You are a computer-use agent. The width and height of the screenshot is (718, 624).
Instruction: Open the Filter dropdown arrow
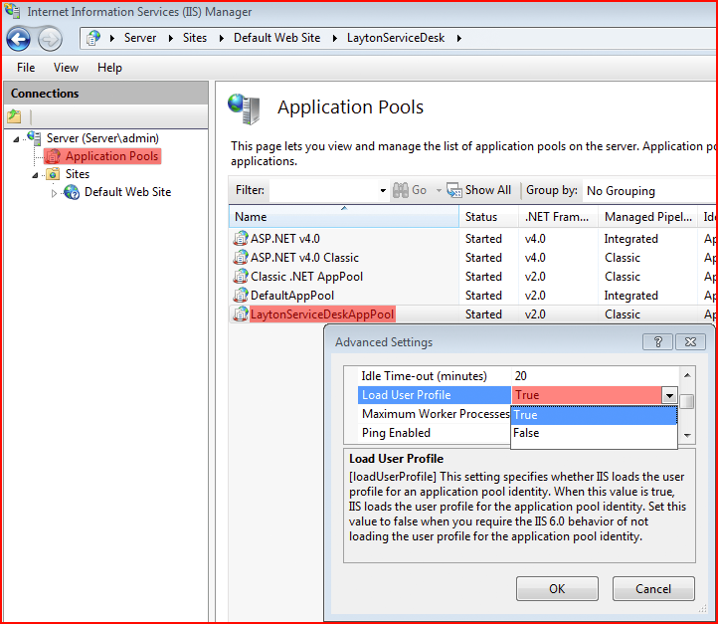pos(383,191)
